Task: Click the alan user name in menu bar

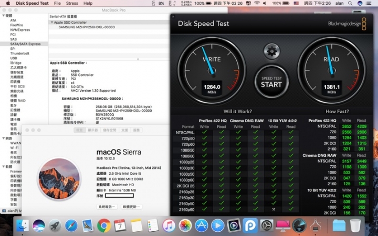Action: [340, 3]
